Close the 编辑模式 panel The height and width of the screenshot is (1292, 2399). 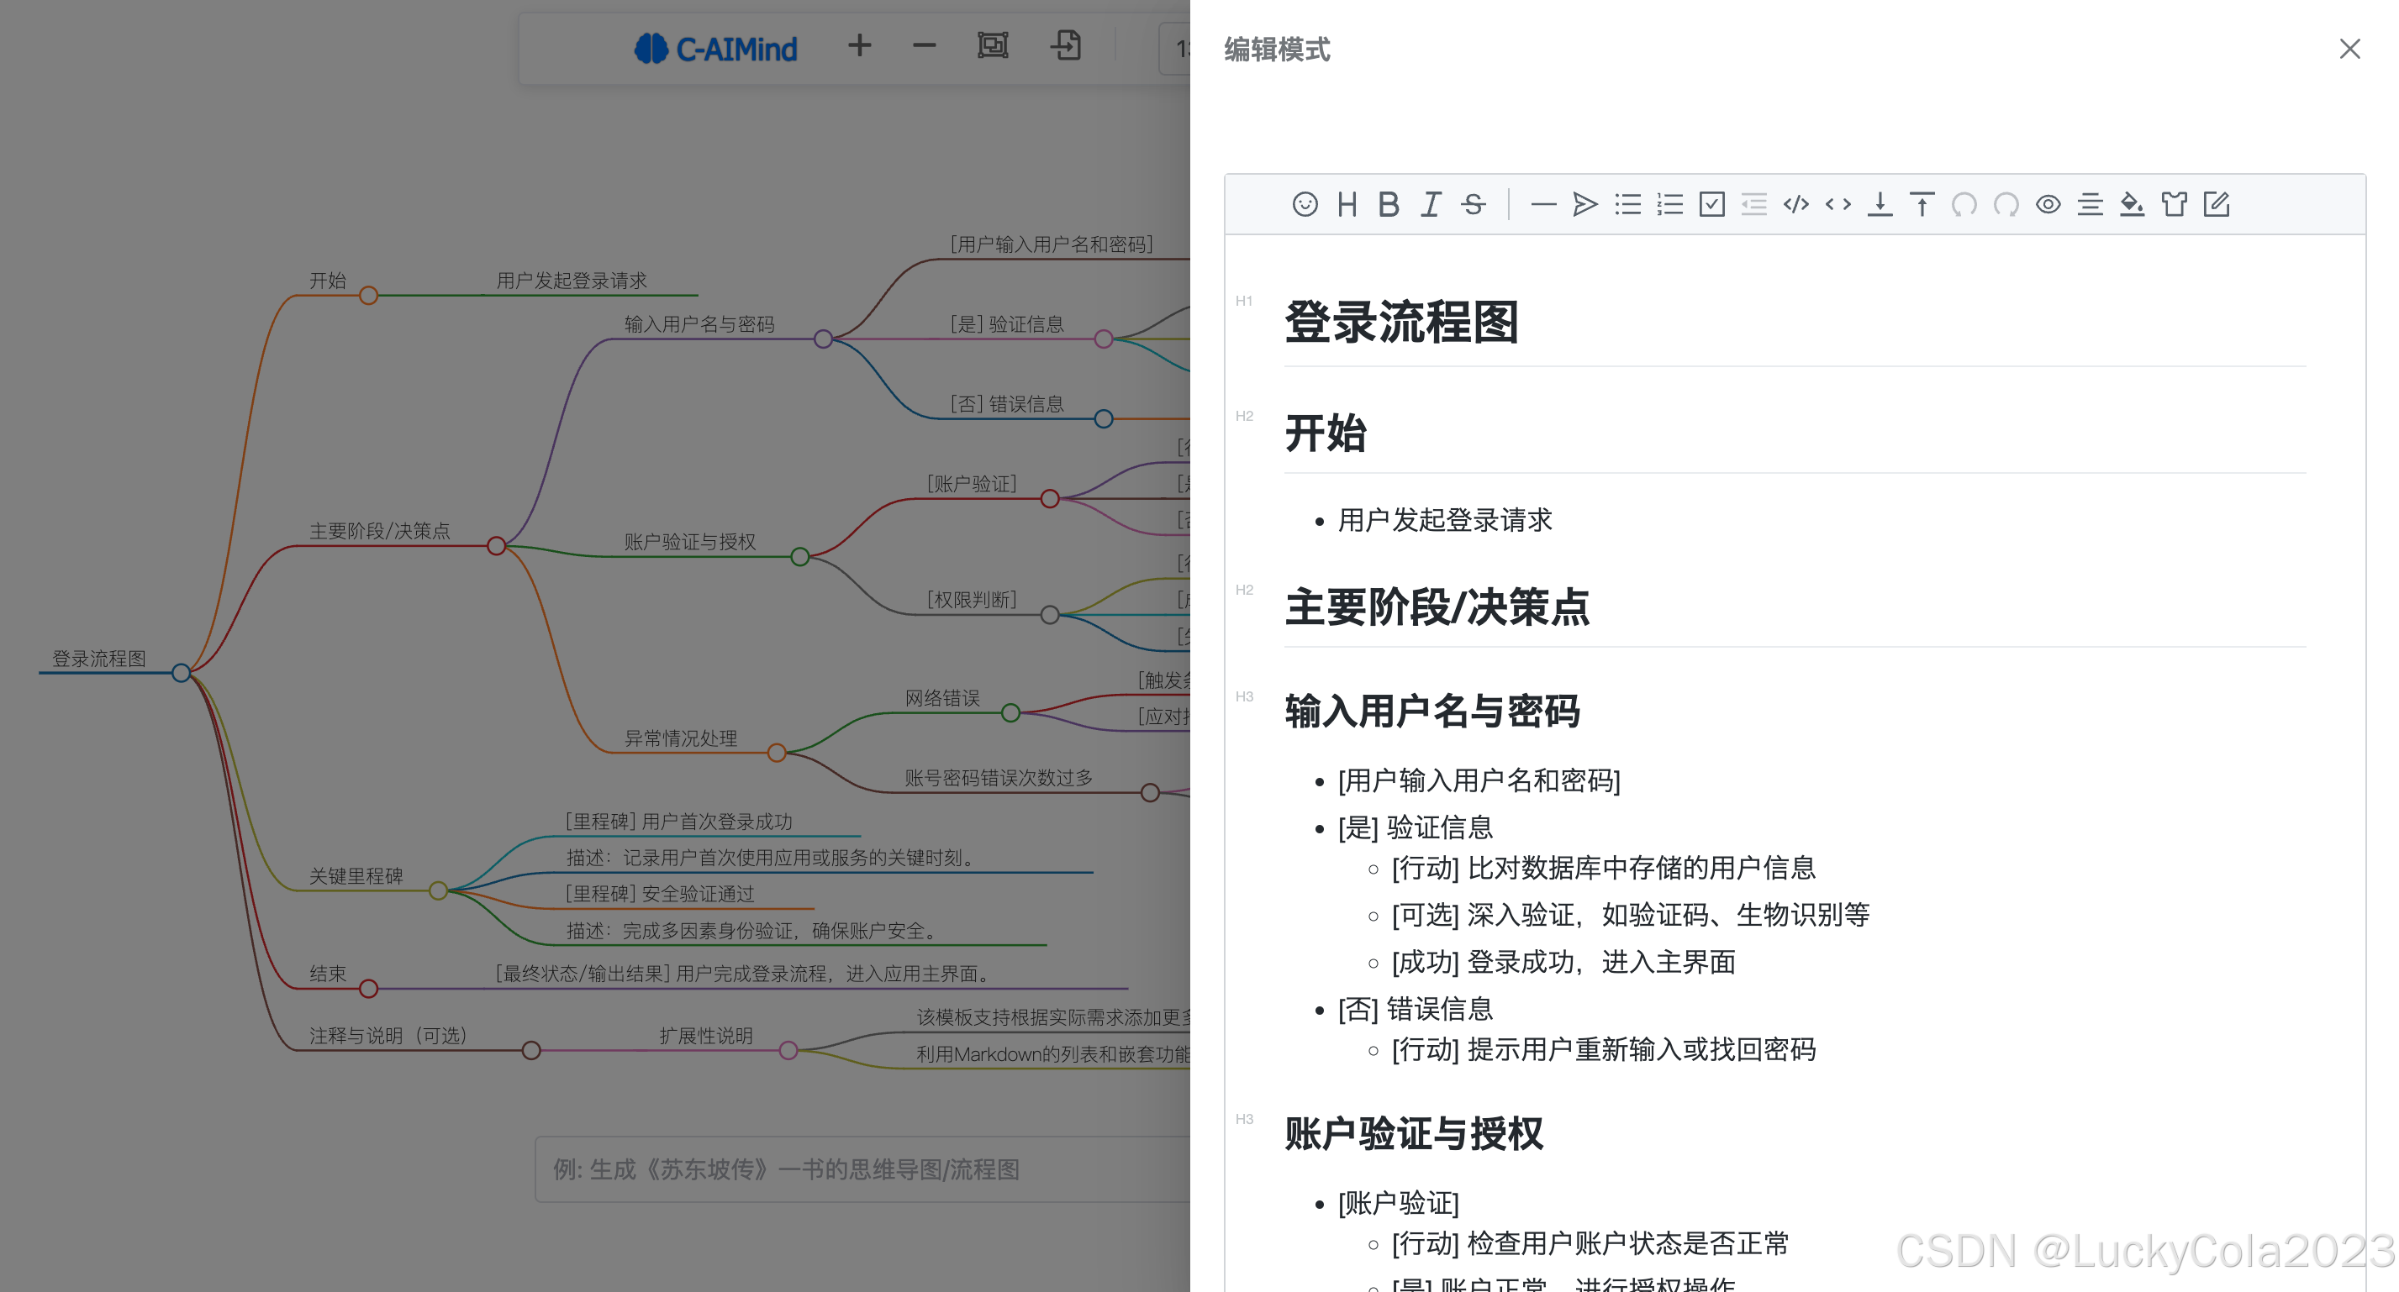[x=2349, y=49]
